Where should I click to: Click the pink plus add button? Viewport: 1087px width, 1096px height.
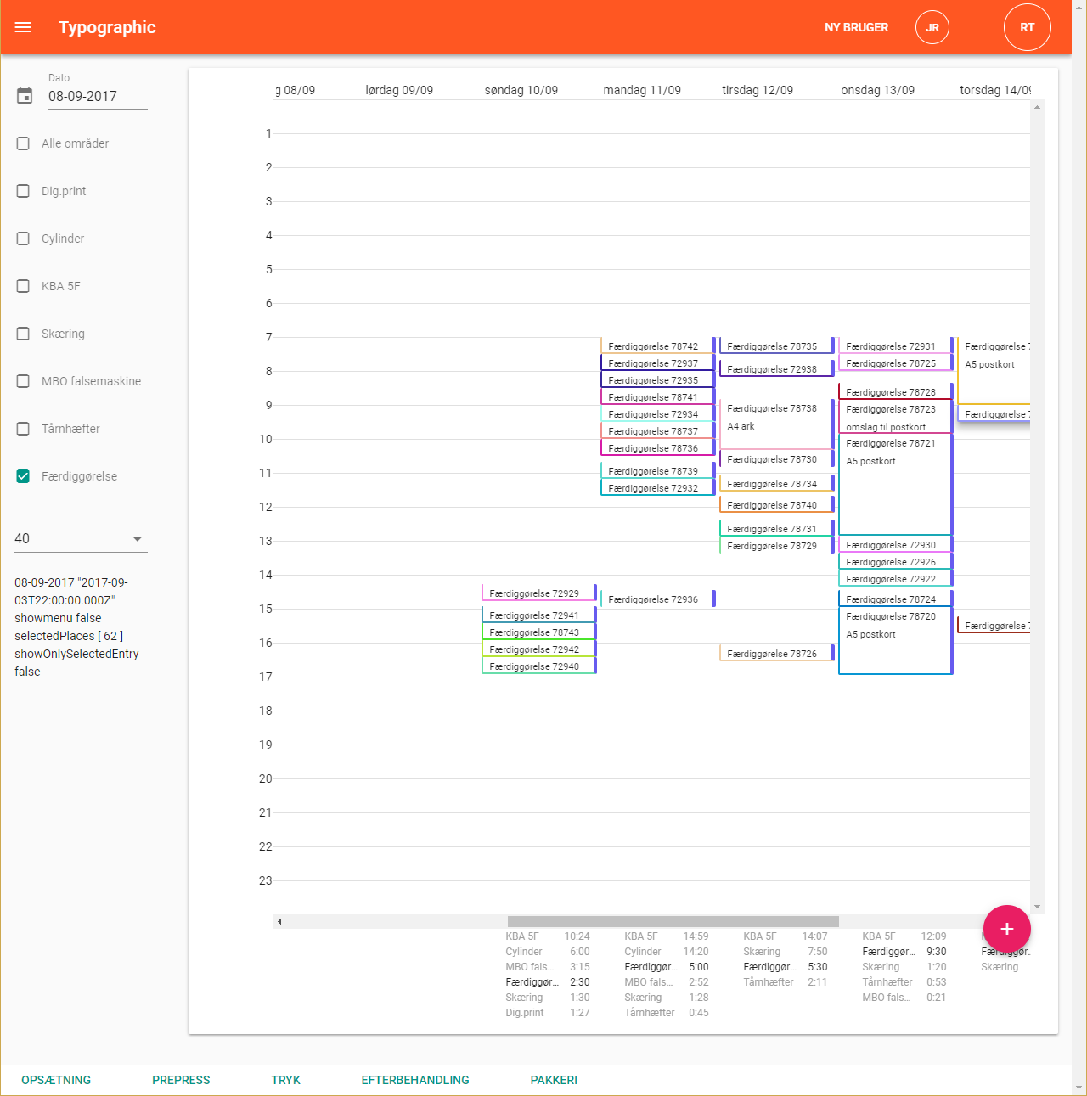1006,929
